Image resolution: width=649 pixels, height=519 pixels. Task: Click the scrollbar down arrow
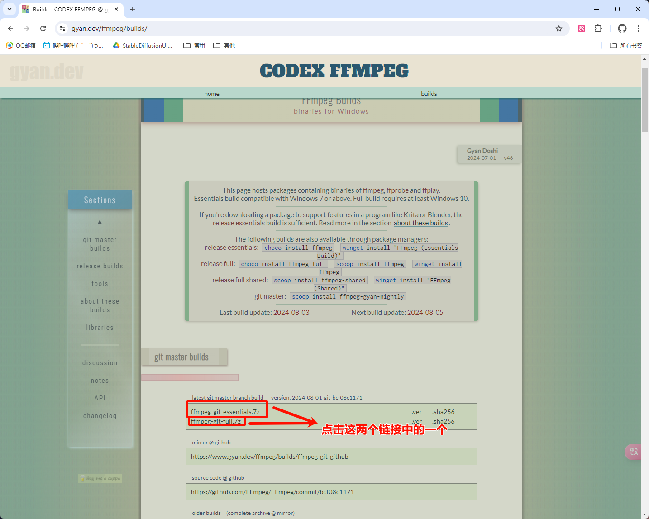(x=644, y=514)
